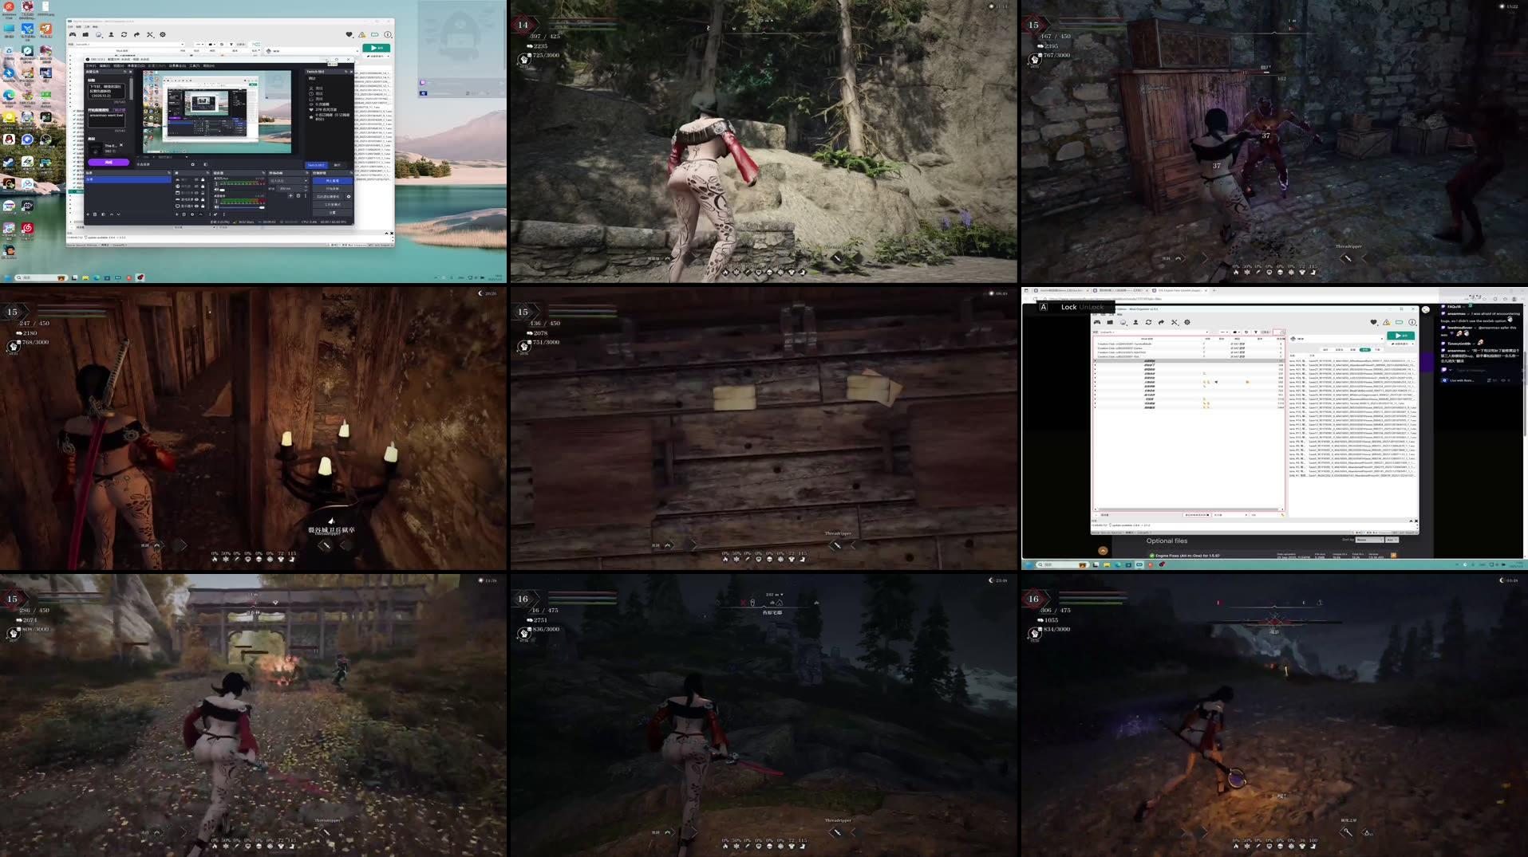The height and width of the screenshot is (857, 1528).
Task: Click the heart endorsement icon in Mod Organizer toolbar
Action: 348,34
